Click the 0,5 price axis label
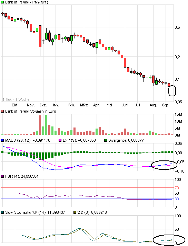 point(177,28)
